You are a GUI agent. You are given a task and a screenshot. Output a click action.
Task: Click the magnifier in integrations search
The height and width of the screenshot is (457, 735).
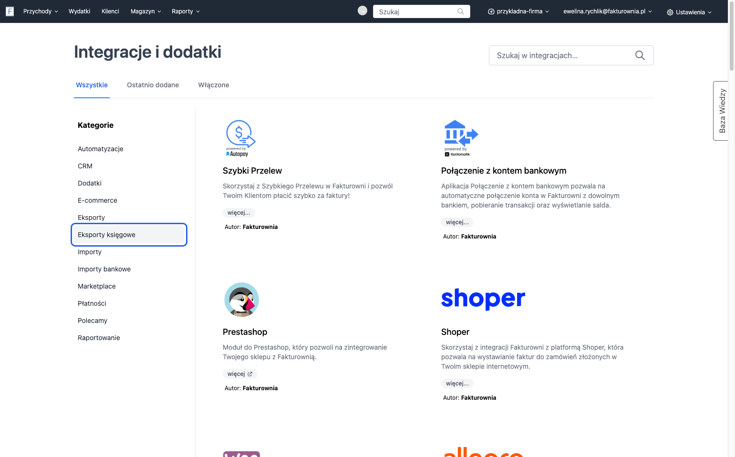pyautogui.click(x=640, y=55)
